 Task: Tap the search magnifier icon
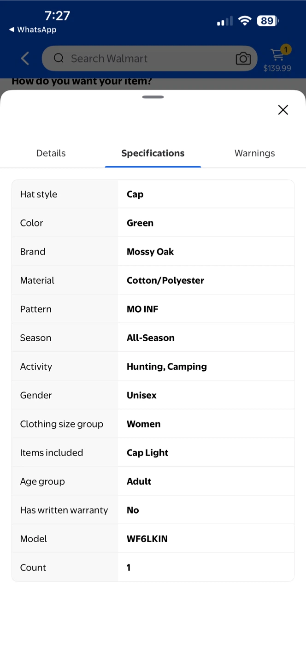[x=59, y=58]
